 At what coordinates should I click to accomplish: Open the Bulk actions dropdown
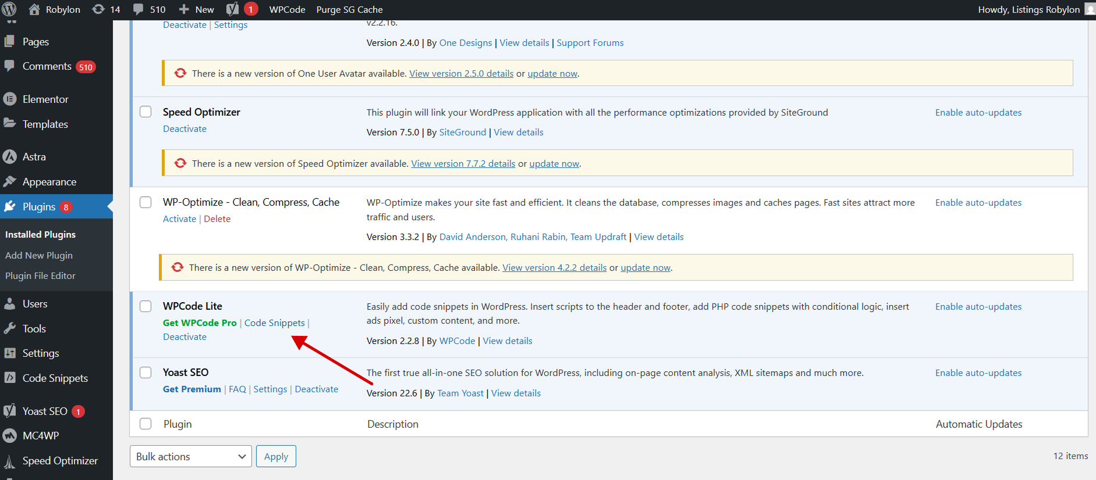191,456
